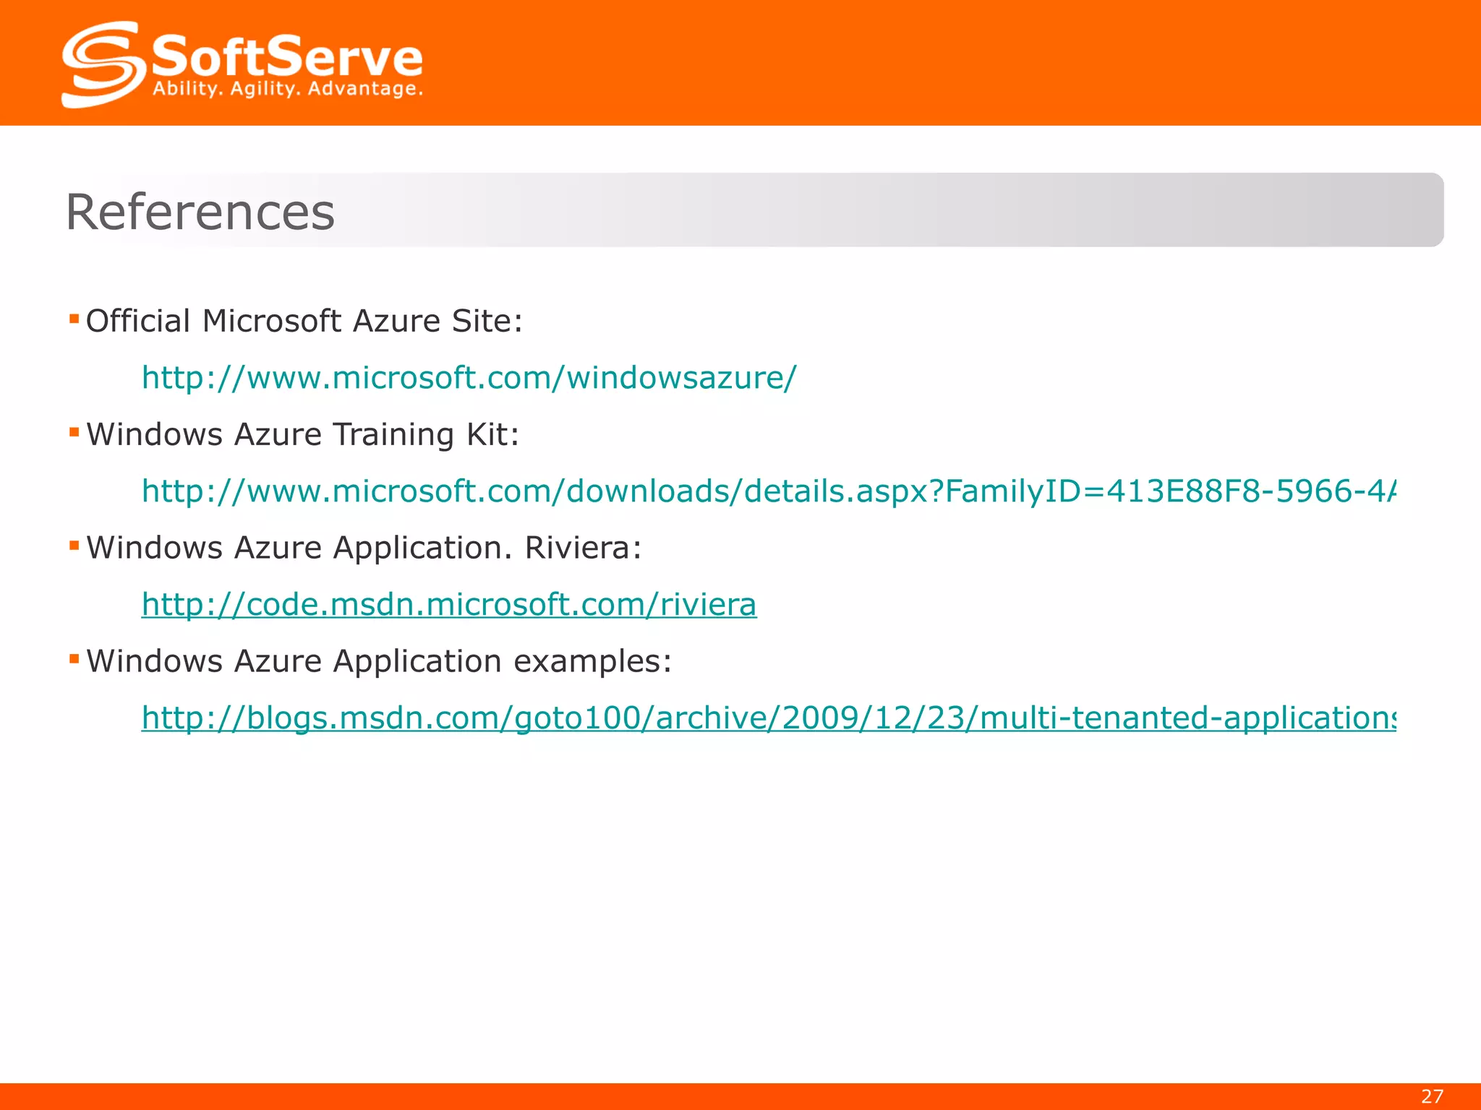Select the References slide title
Viewport: 1481px width, 1110px height.
[x=200, y=212]
